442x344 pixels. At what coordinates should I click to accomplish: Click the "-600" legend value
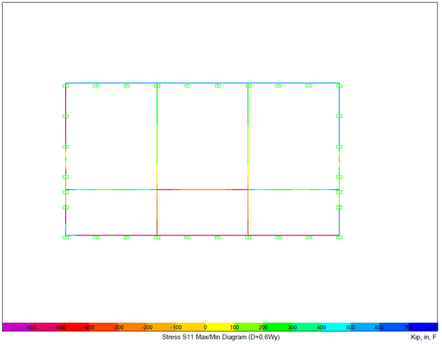pos(31,327)
